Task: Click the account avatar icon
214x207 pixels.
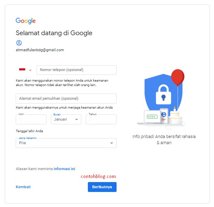Action: point(19,43)
